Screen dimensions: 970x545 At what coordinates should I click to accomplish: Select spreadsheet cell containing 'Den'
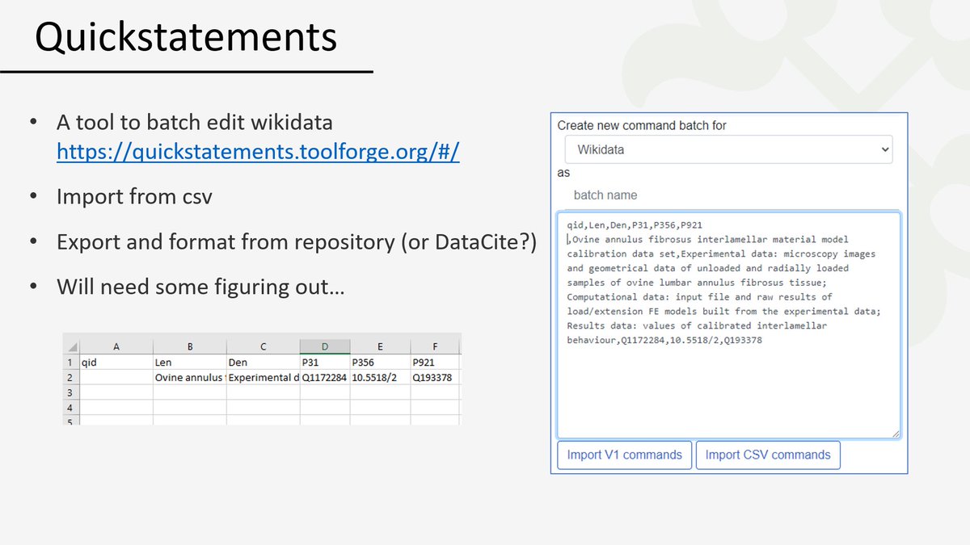pos(263,363)
